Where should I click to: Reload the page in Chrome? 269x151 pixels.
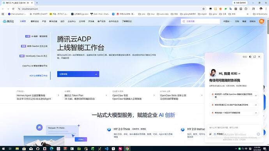point(13,9)
